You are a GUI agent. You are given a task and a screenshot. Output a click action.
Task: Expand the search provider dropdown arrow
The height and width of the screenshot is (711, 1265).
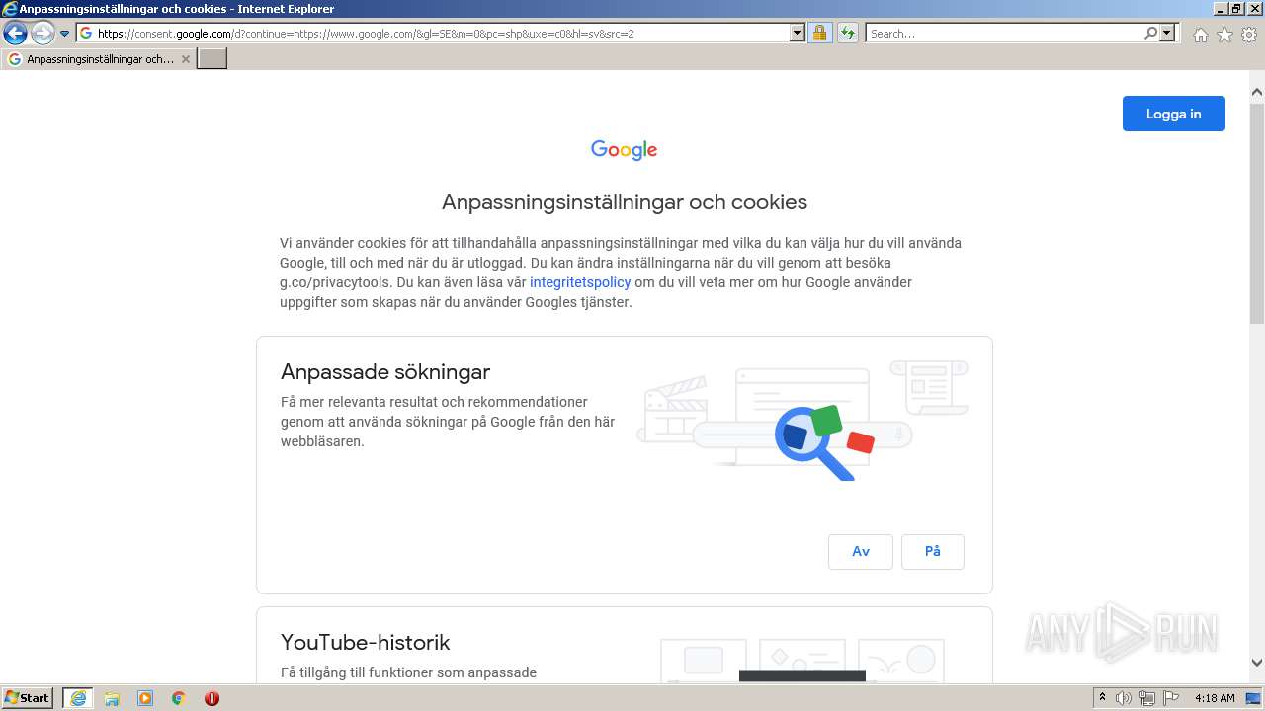1167,33
